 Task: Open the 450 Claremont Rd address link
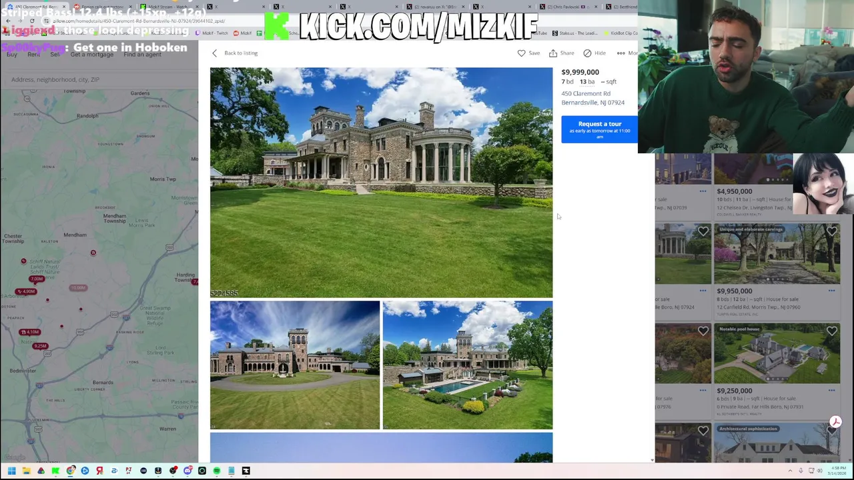pos(592,98)
